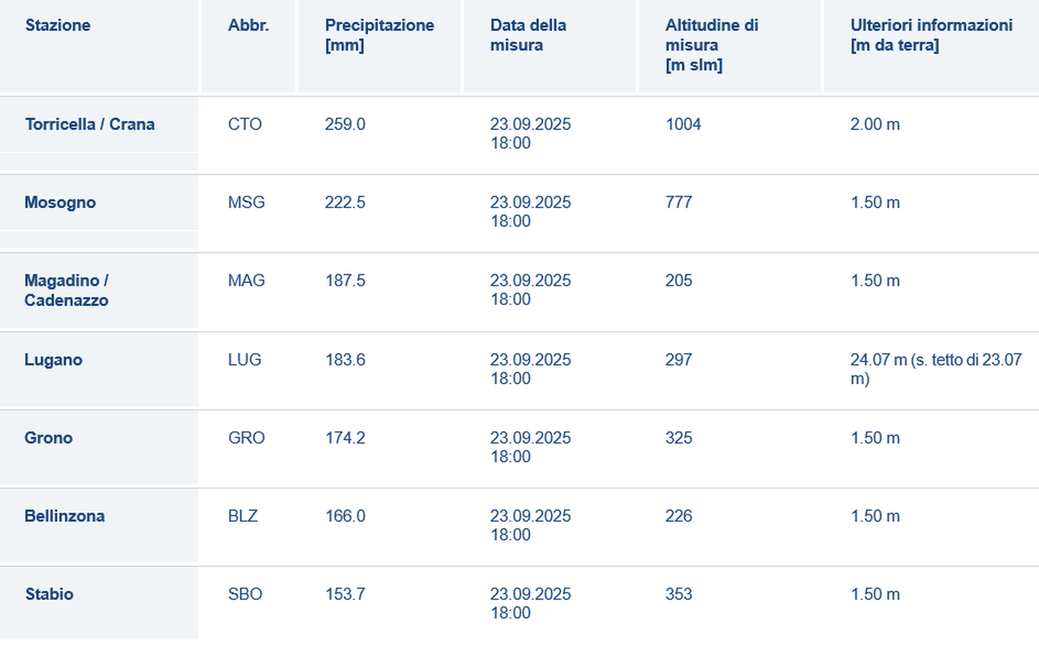The image size is (1039, 646).
Task: Click the CTO abbreviation cell
Action: coord(245,124)
